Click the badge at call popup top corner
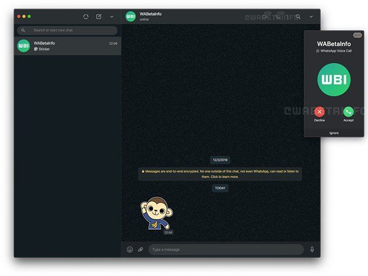368x276 pixels. pyautogui.click(x=357, y=35)
